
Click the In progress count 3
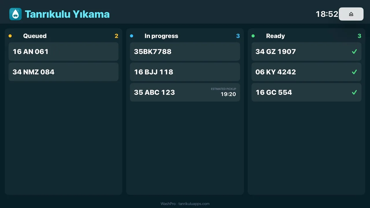(x=238, y=36)
